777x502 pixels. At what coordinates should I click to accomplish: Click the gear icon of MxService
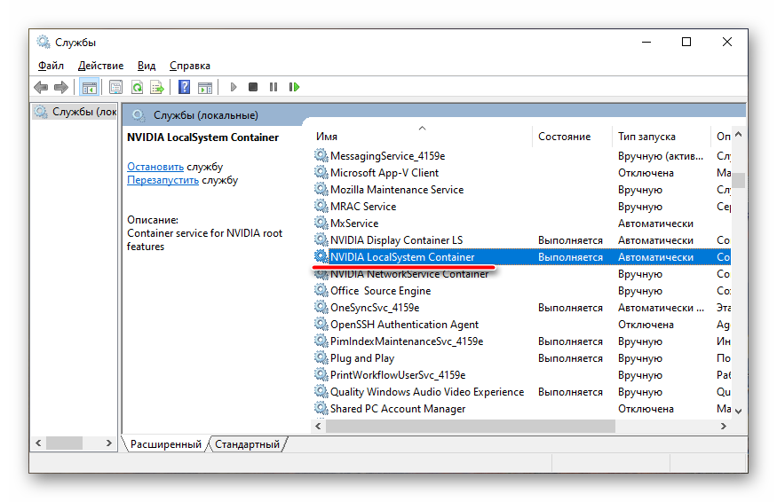pos(321,223)
